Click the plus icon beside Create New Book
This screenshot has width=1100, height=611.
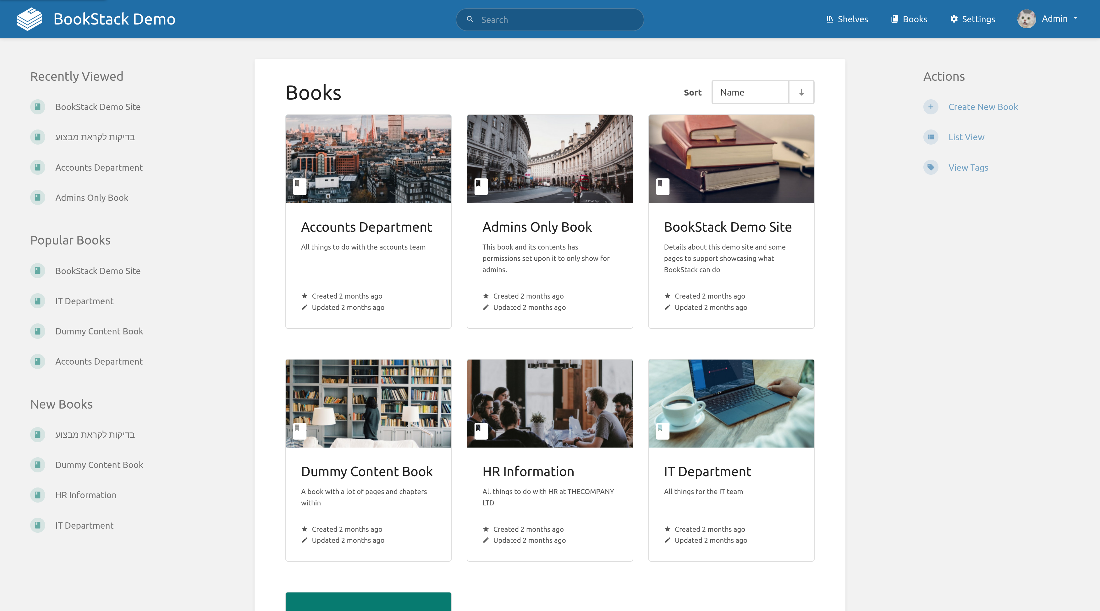(931, 107)
